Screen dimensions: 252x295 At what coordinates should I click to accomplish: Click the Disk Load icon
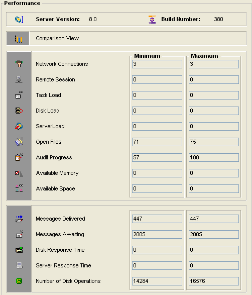tap(19, 111)
